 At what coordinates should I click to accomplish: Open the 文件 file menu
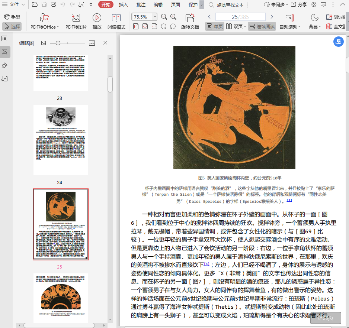click(x=13, y=4)
